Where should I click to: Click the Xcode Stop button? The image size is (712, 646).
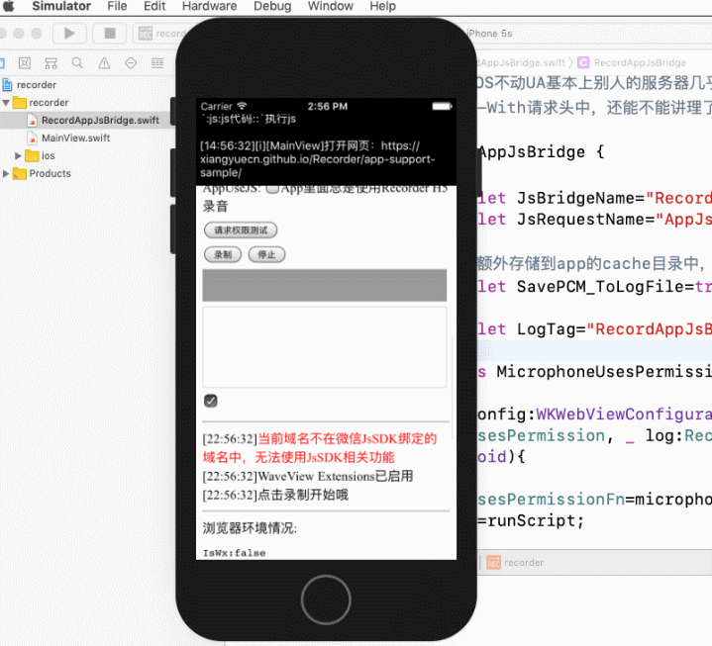(x=109, y=33)
